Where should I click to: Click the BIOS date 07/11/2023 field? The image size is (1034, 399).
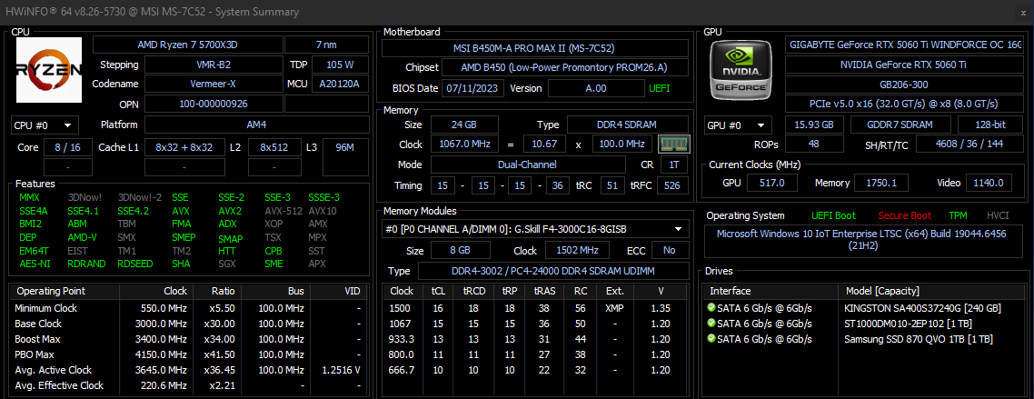(474, 88)
